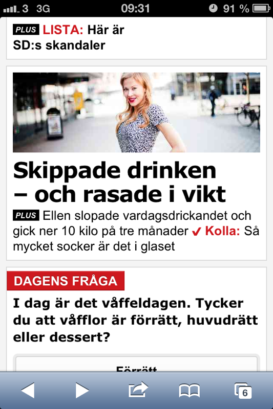Tap the PLUS badge before Ellen slopade

pyautogui.click(x=26, y=215)
